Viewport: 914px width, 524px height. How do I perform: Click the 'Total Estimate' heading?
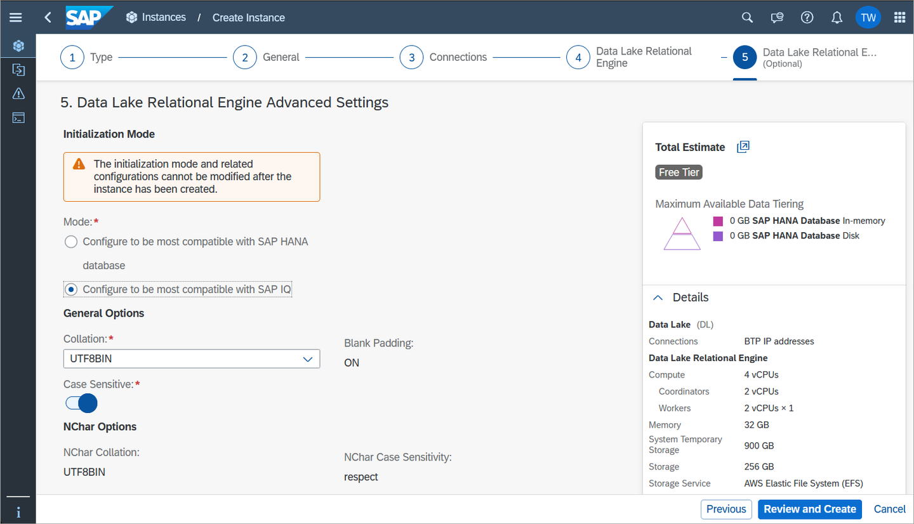(x=690, y=147)
